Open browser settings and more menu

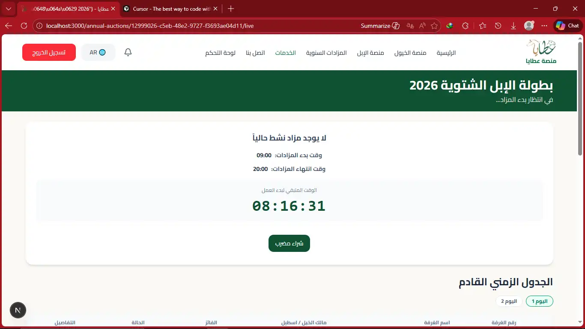(x=544, y=26)
